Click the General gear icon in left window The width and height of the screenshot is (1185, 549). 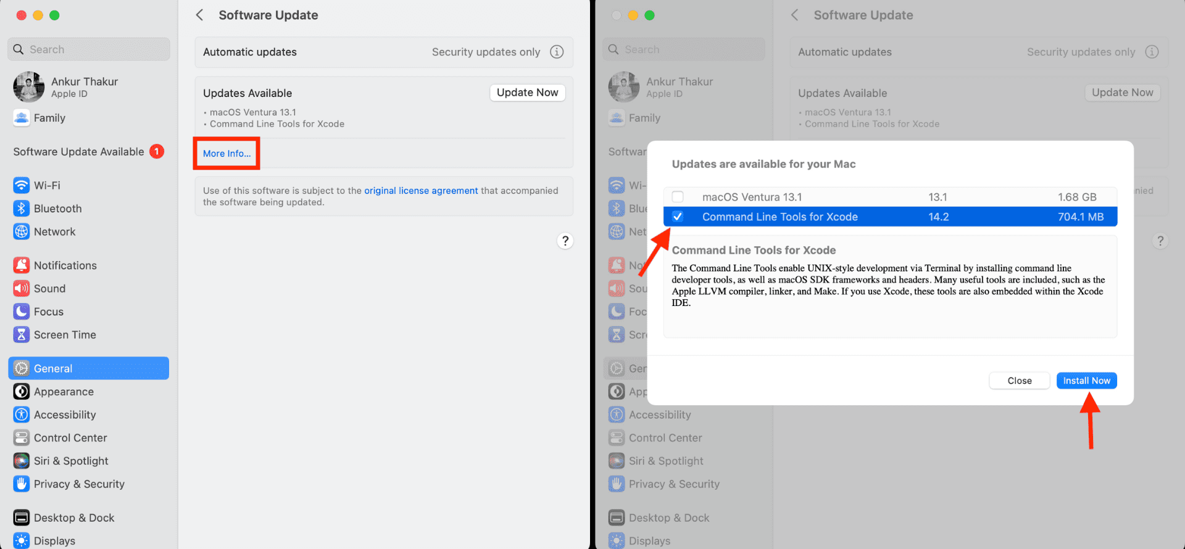(x=21, y=368)
